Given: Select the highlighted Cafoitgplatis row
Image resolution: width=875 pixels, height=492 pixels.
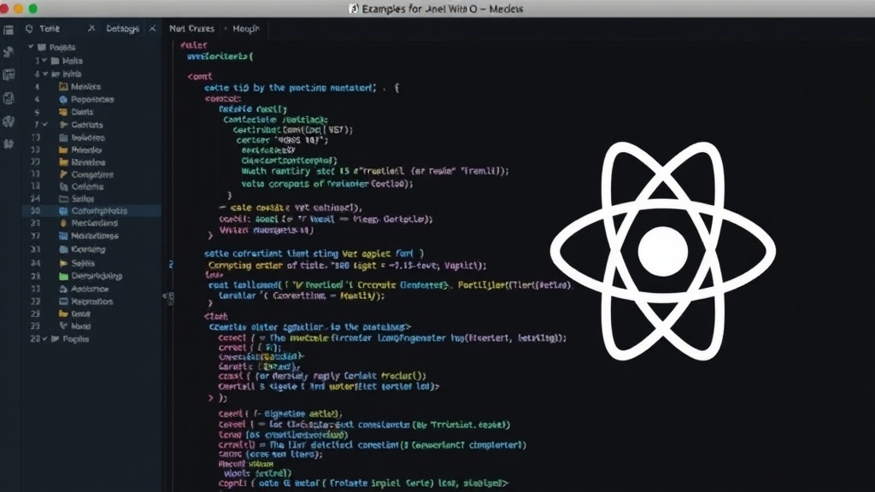Looking at the screenshot, I should 92,211.
